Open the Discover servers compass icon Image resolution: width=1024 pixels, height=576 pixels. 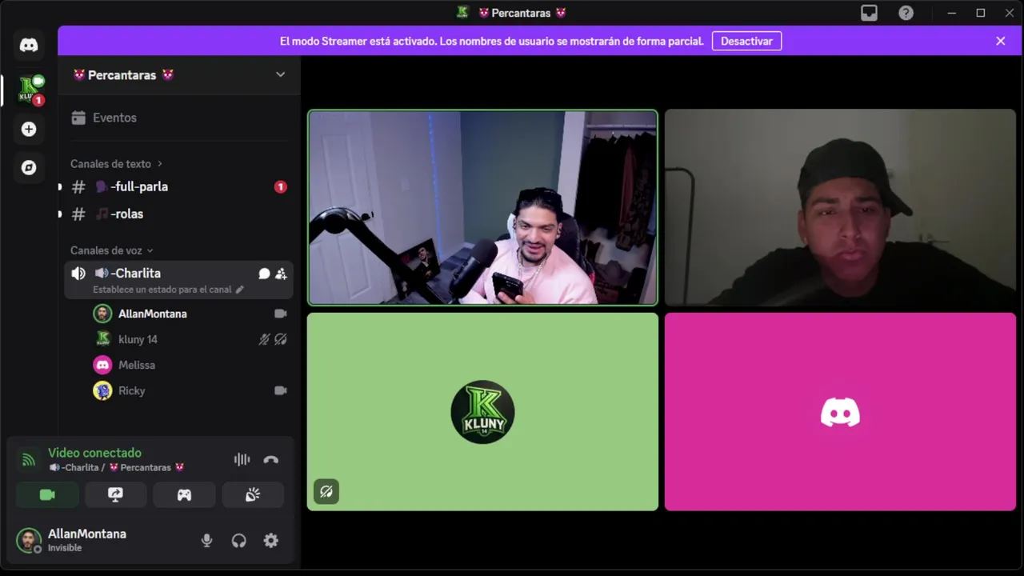[29, 167]
